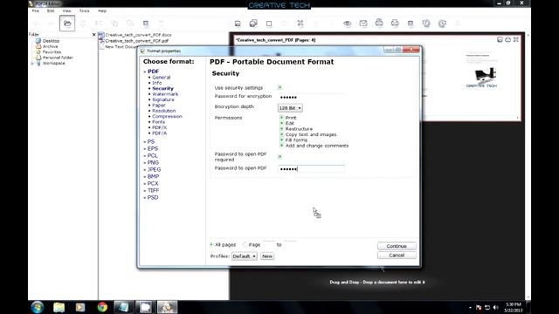Screen dimensions: 559x314
Task: Expand the EPS format node
Action: point(145,149)
